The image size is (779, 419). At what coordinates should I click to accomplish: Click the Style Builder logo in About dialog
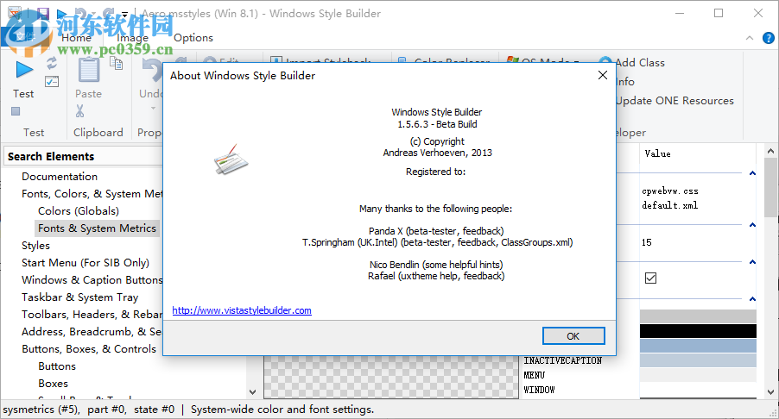(x=231, y=160)
